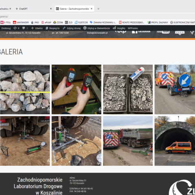Open the plate test with pressure gauge photo
The width and height of the screenshot is (195, 195).
click(x=25, y=141)
